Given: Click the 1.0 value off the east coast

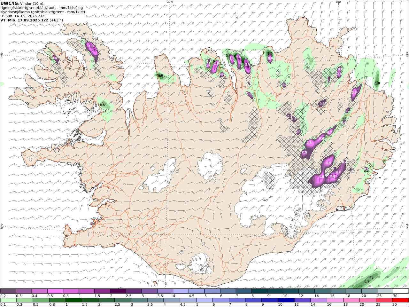Looking at the screenshot, I should pyautogui.click(x=377, y=83).
